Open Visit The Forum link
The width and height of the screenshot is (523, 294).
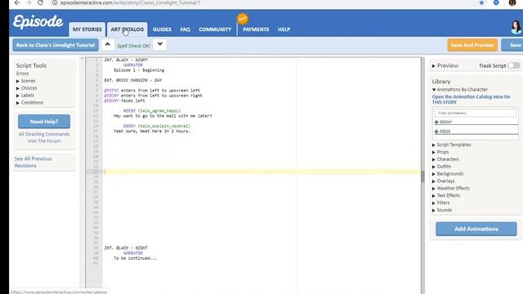pyautogui.click(x=44, y=141)
